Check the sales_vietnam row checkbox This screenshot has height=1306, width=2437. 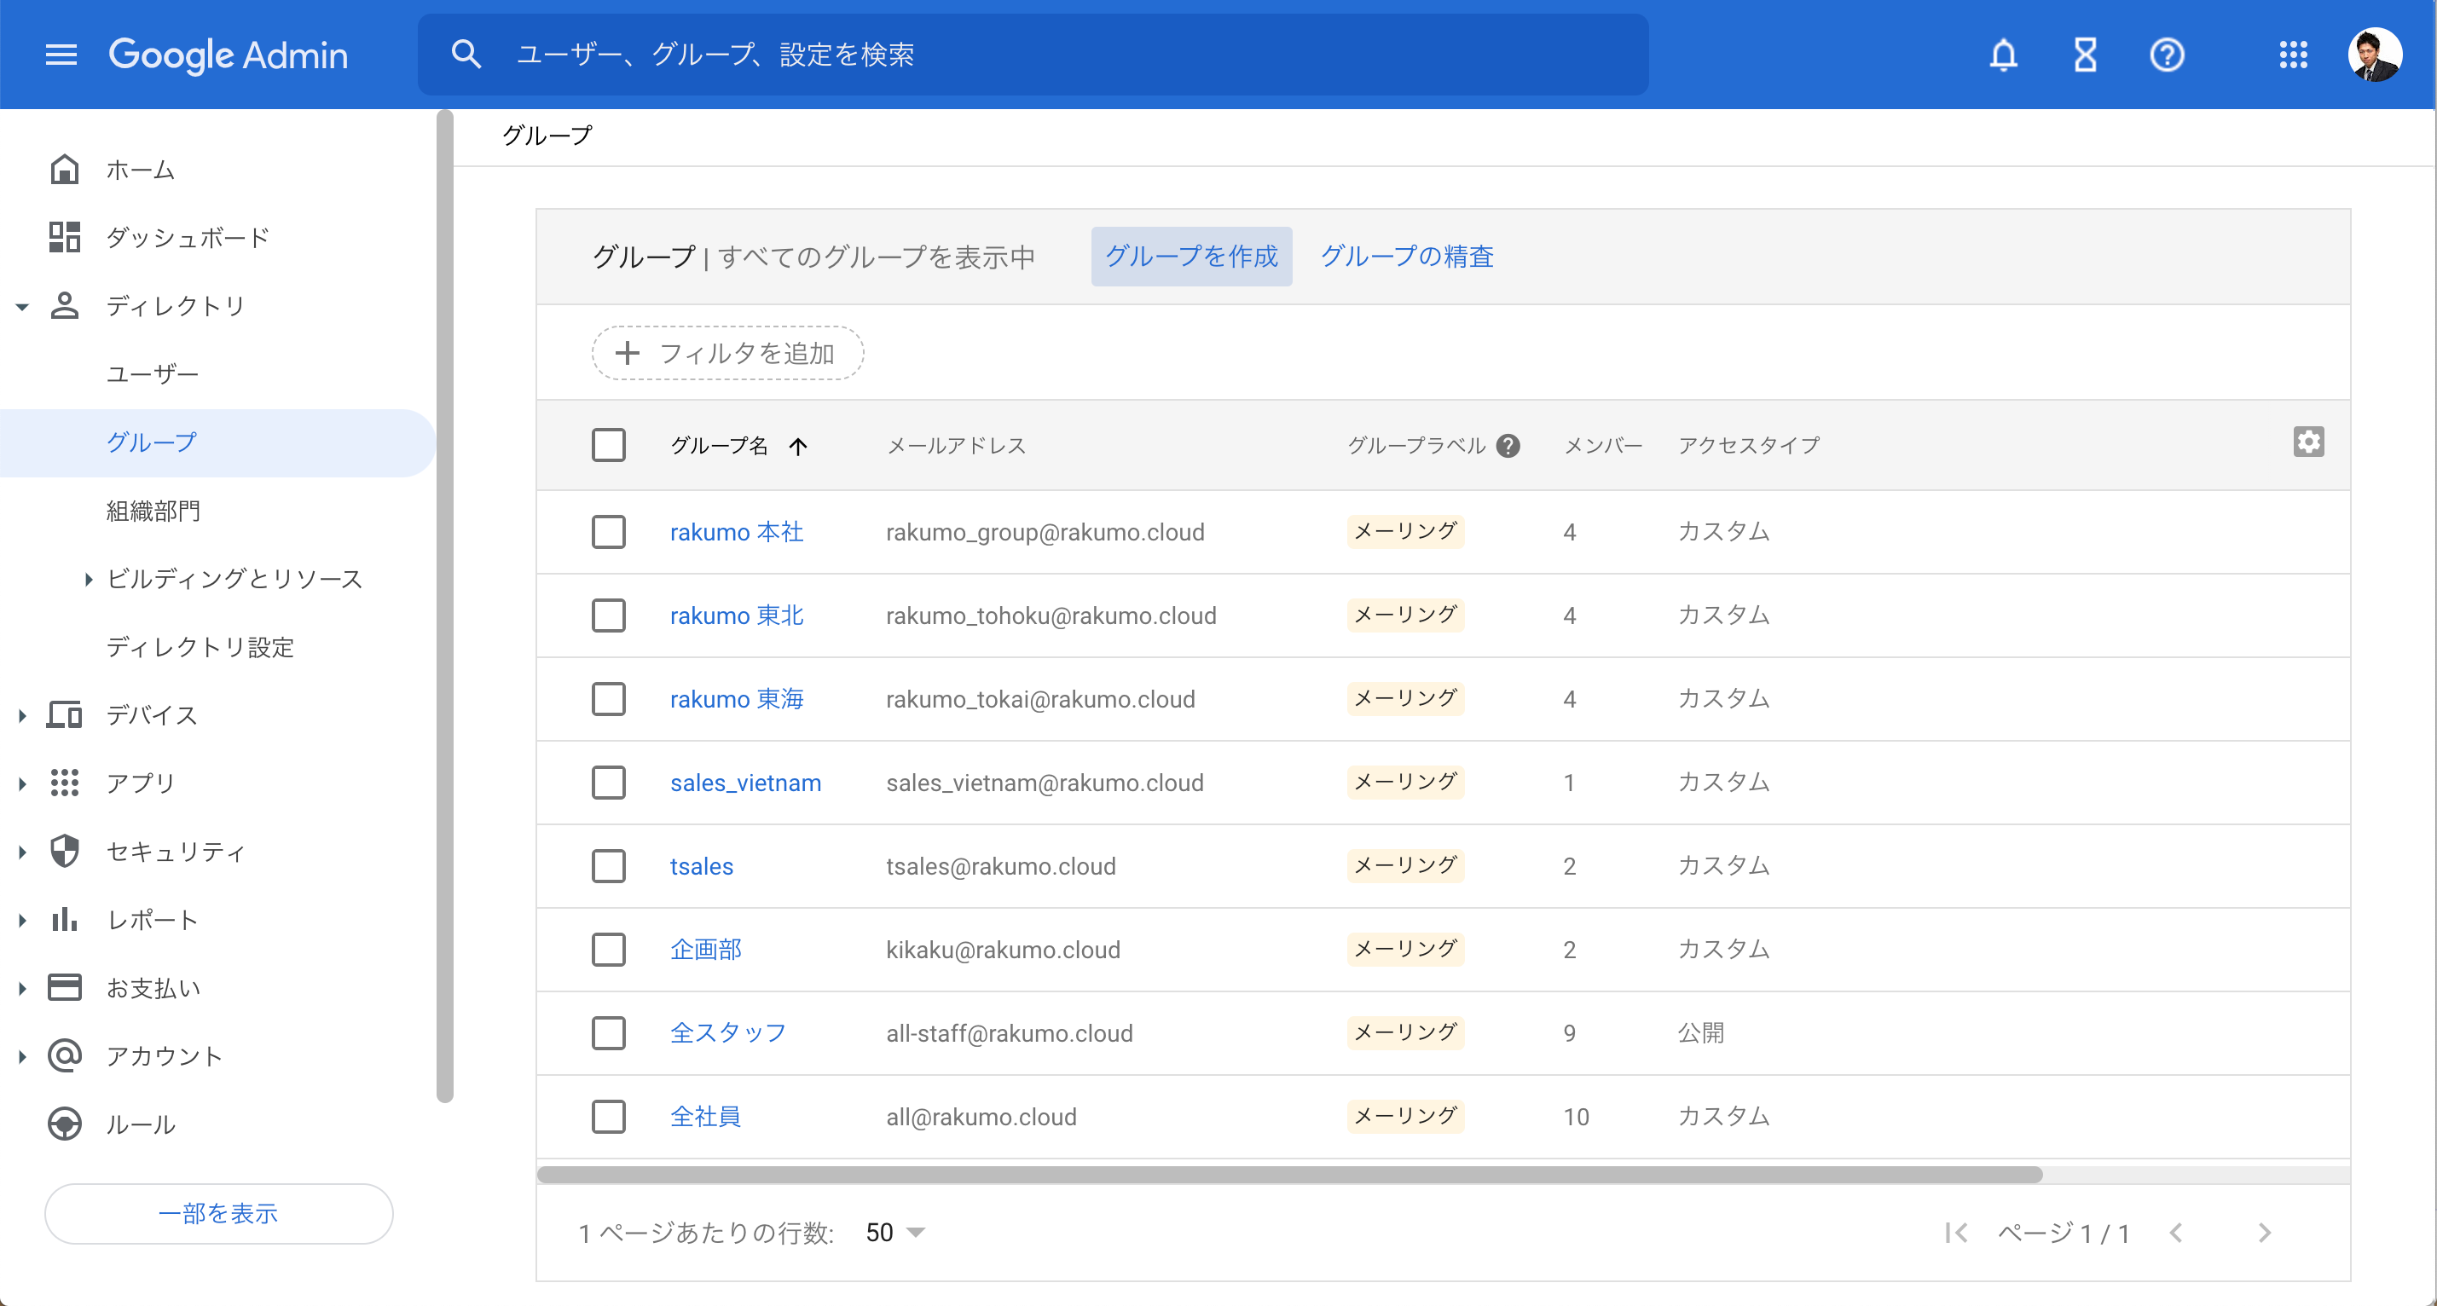(608, 783)
